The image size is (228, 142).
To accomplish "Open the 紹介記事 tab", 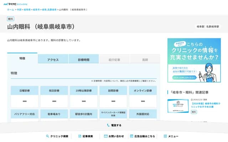I will coord(114,60).
